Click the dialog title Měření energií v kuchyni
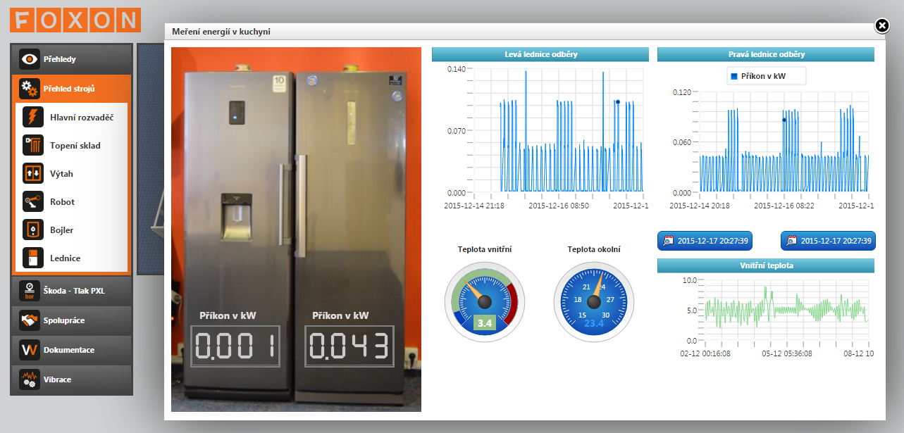Viewport: 904px width, 433px height. click(221, 32)
